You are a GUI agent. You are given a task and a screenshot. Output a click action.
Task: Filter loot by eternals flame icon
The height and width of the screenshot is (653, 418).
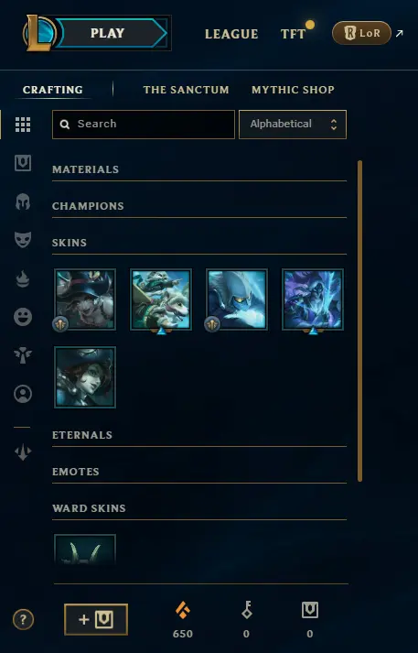[23, 278]
